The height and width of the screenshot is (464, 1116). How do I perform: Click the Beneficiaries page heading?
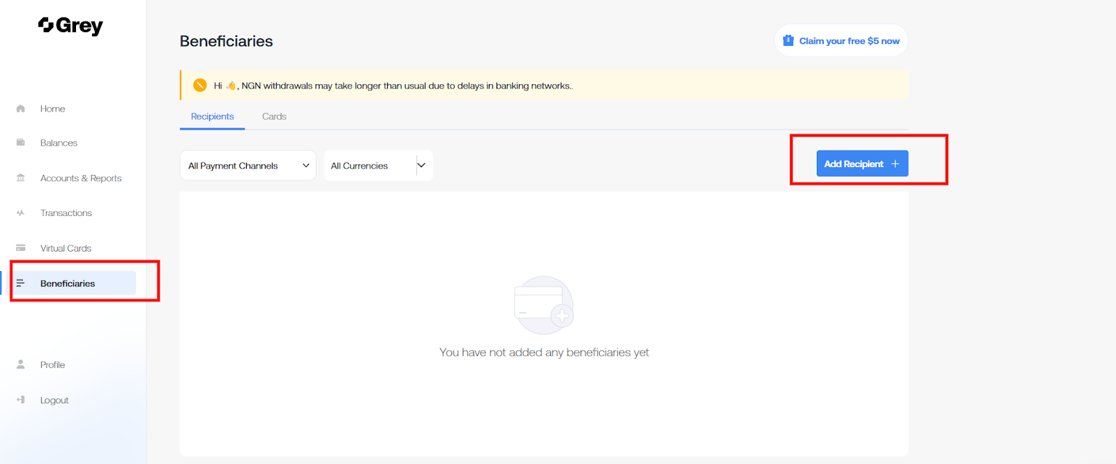coord(226,41)
